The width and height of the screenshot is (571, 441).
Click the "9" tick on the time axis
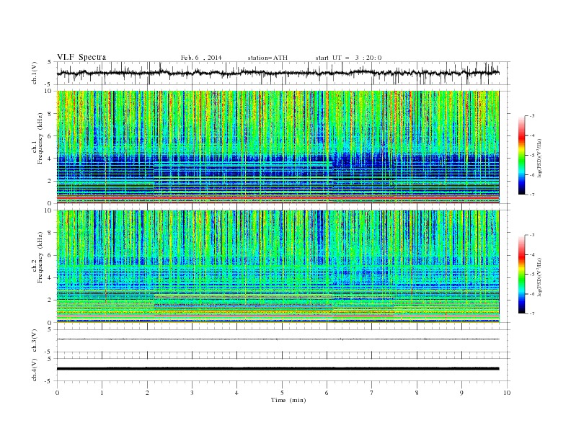(x=461, y=393)
